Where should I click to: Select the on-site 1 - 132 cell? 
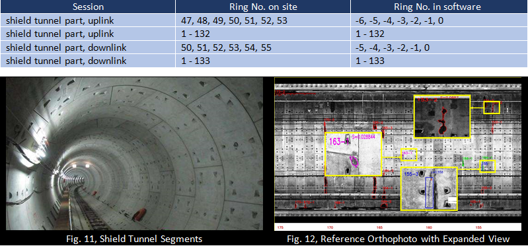tap(263, 34)
